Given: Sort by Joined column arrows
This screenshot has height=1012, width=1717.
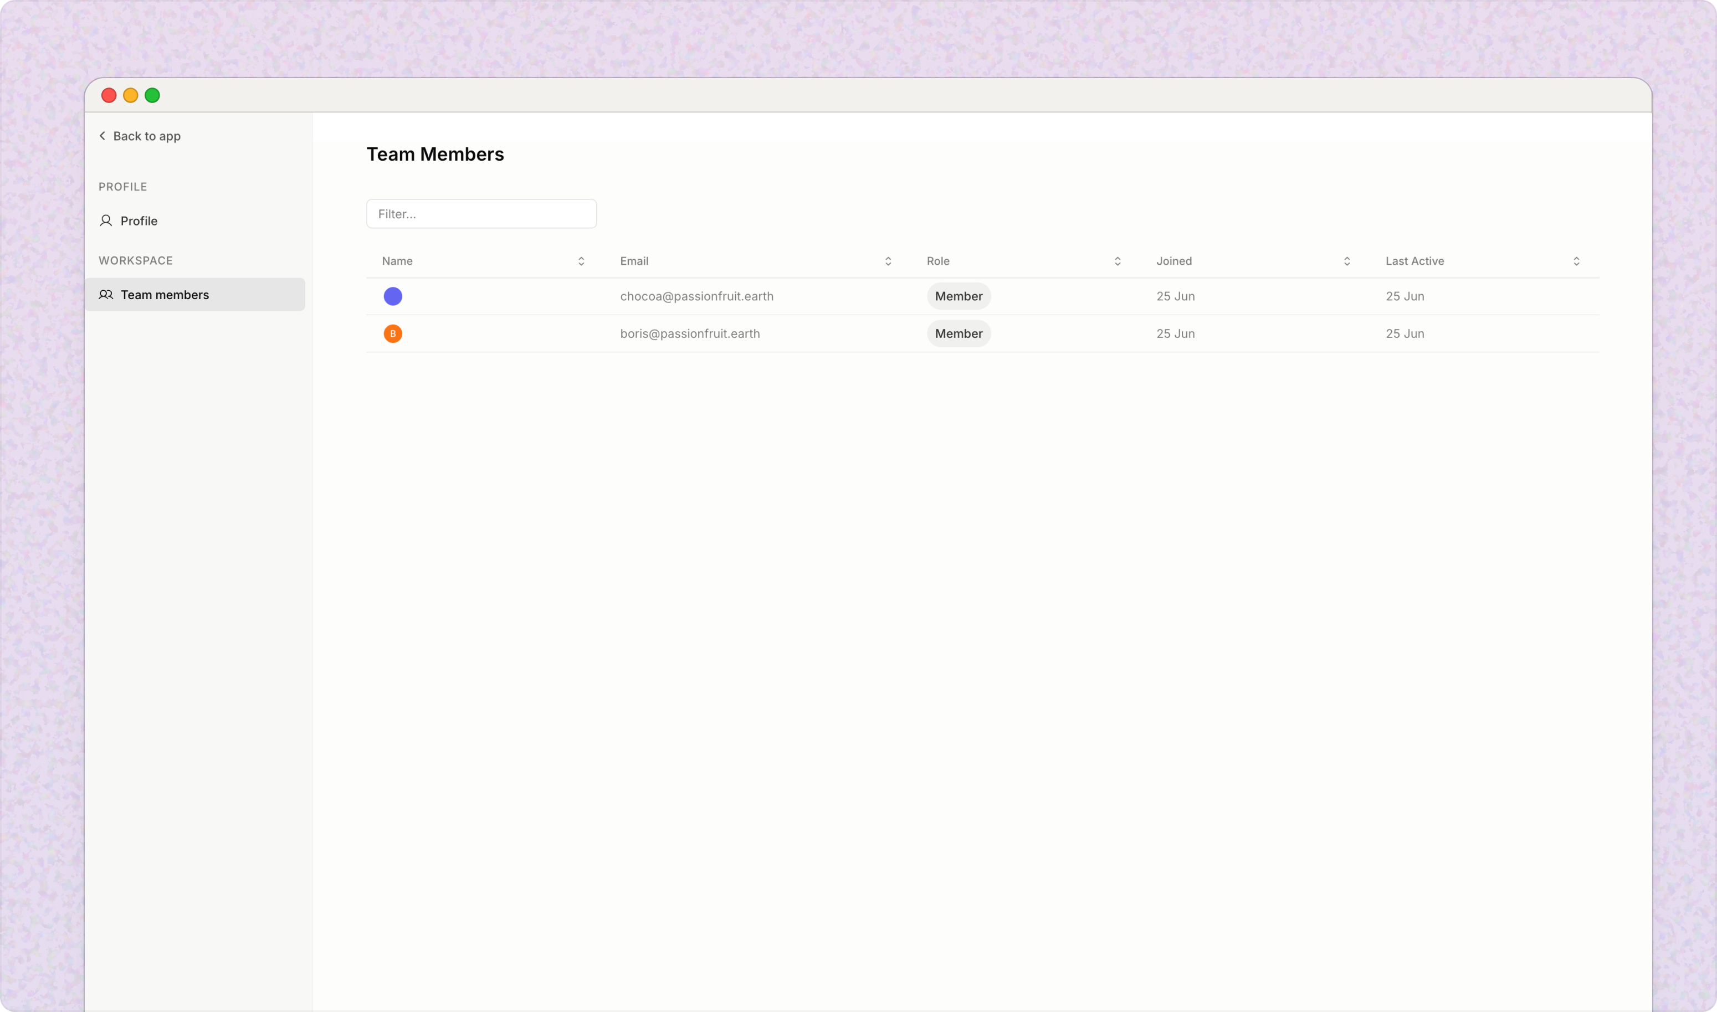Looking at the screenshot, I should coord(1347,261).
